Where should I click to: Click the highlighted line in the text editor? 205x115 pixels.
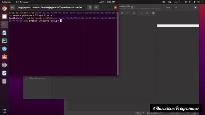(178, 26)
